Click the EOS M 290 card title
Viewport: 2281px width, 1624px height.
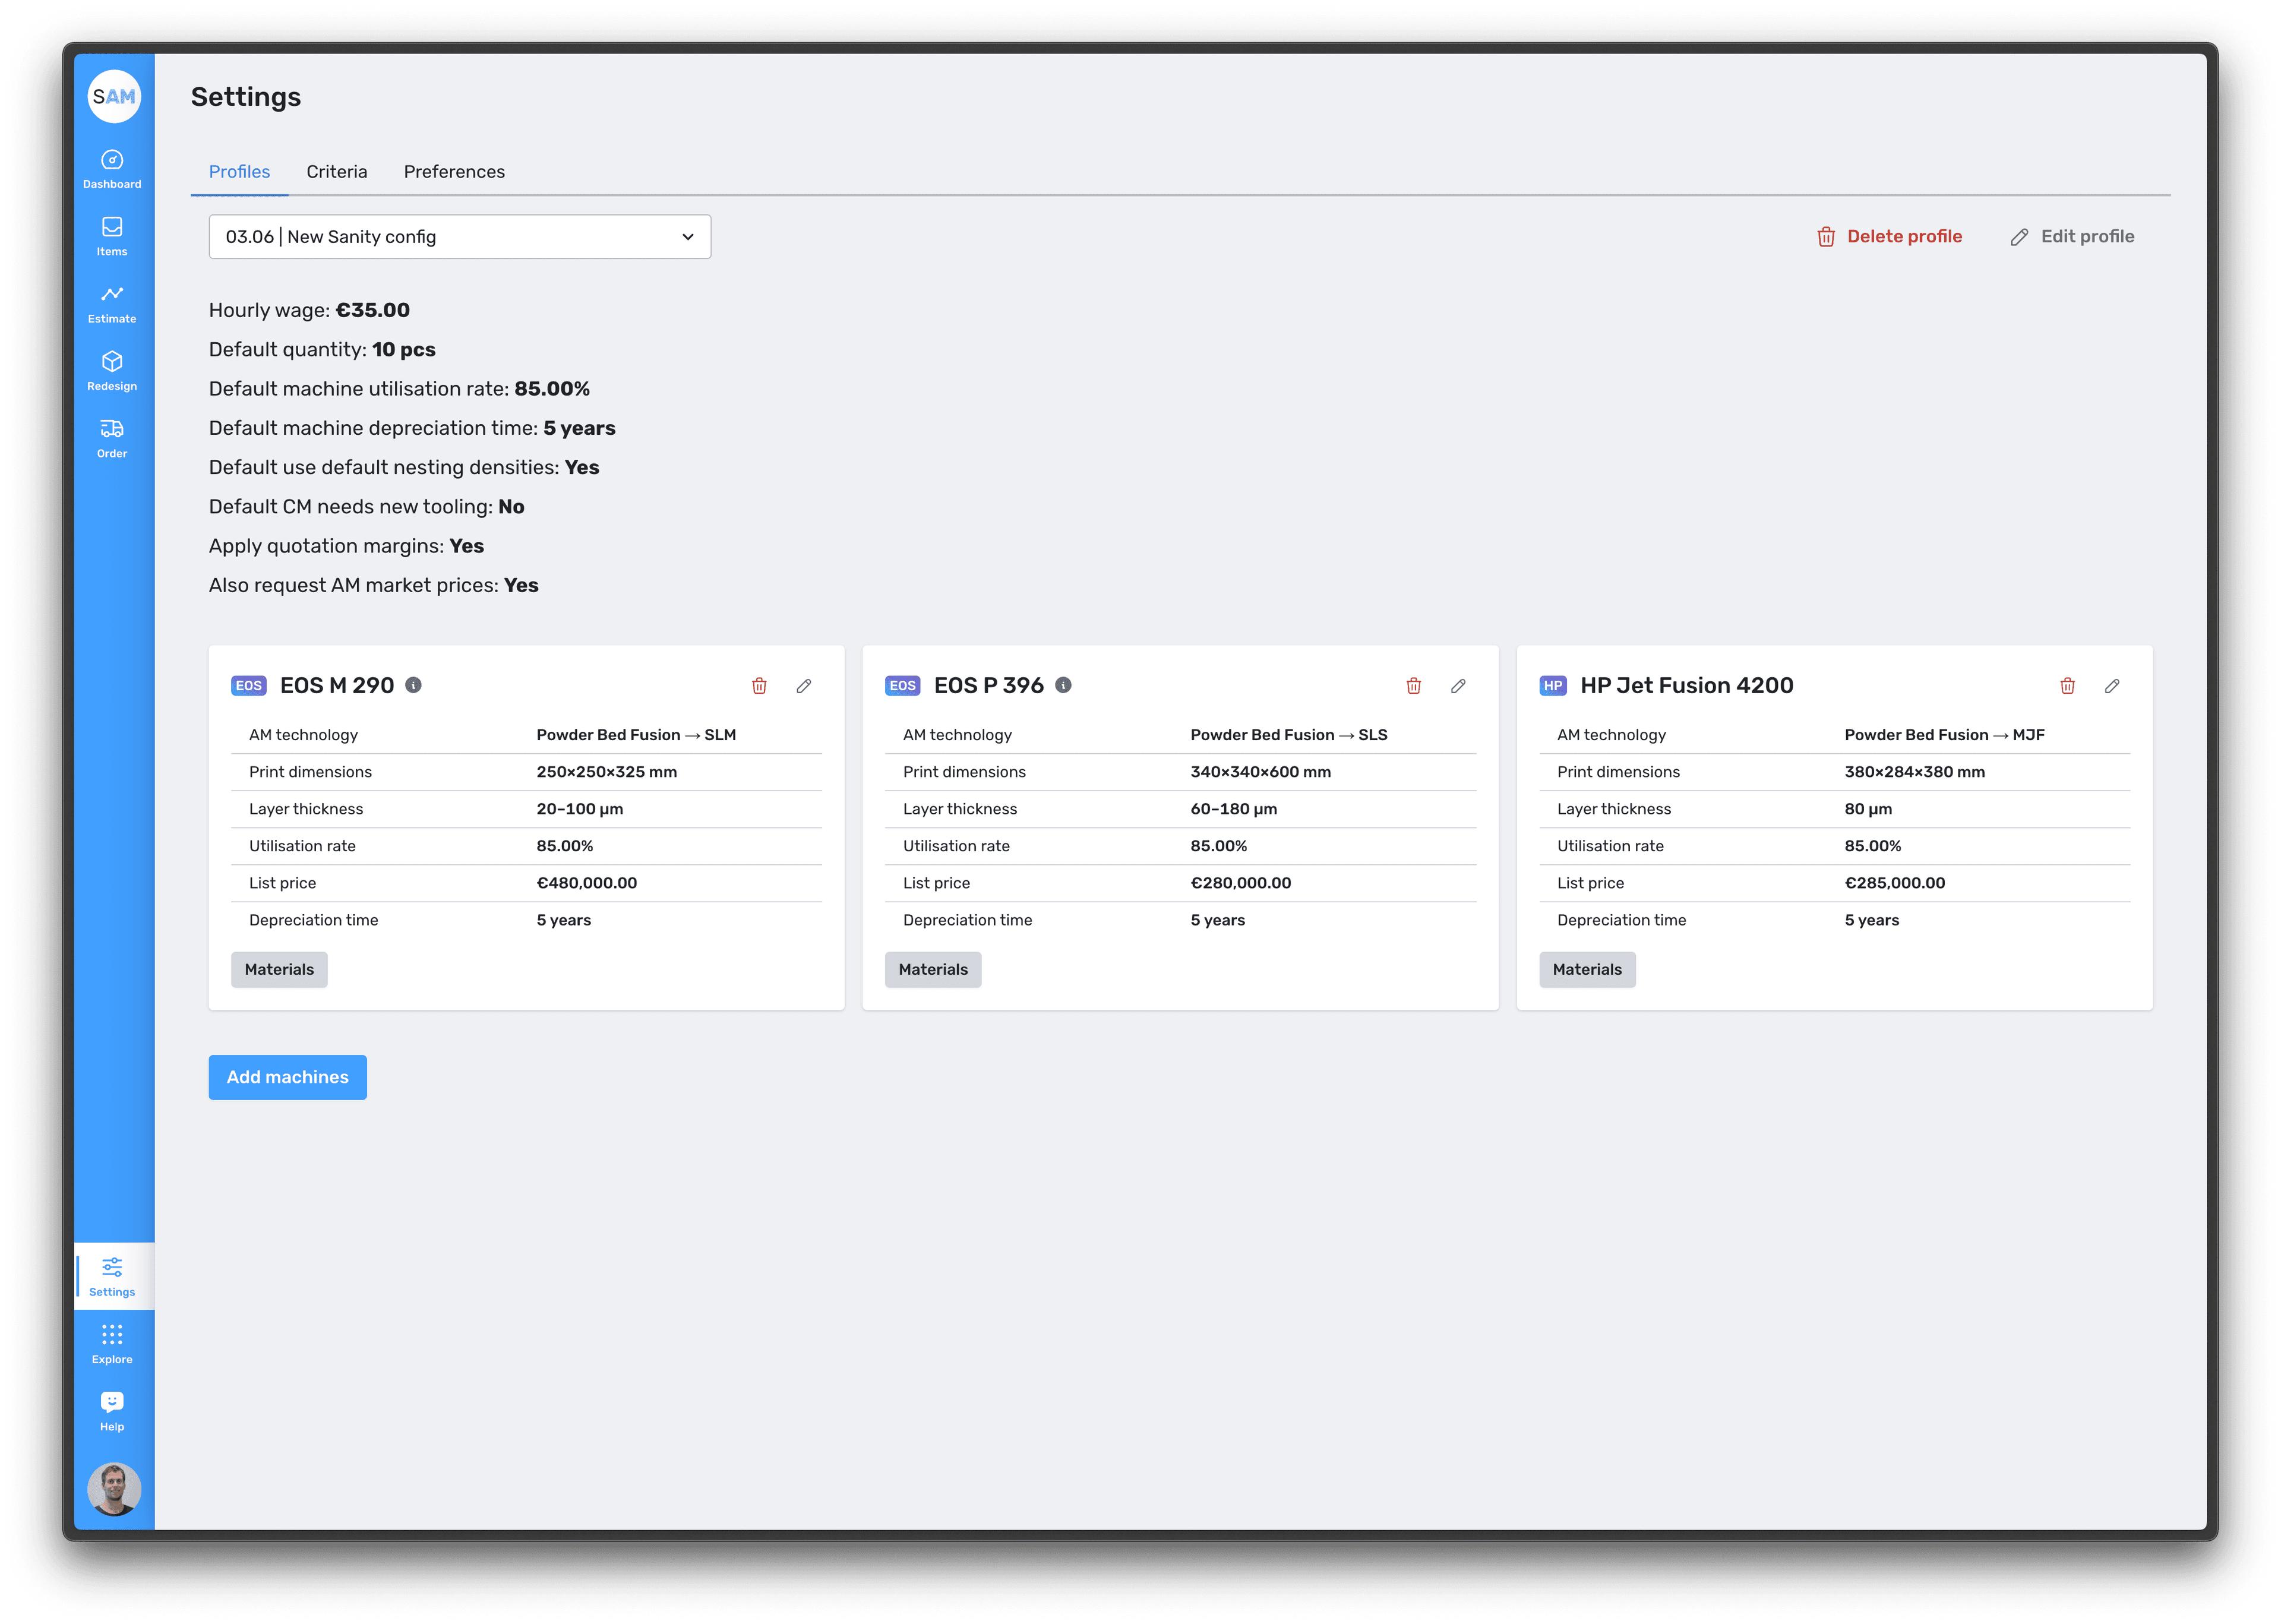[x=337, y=685]
